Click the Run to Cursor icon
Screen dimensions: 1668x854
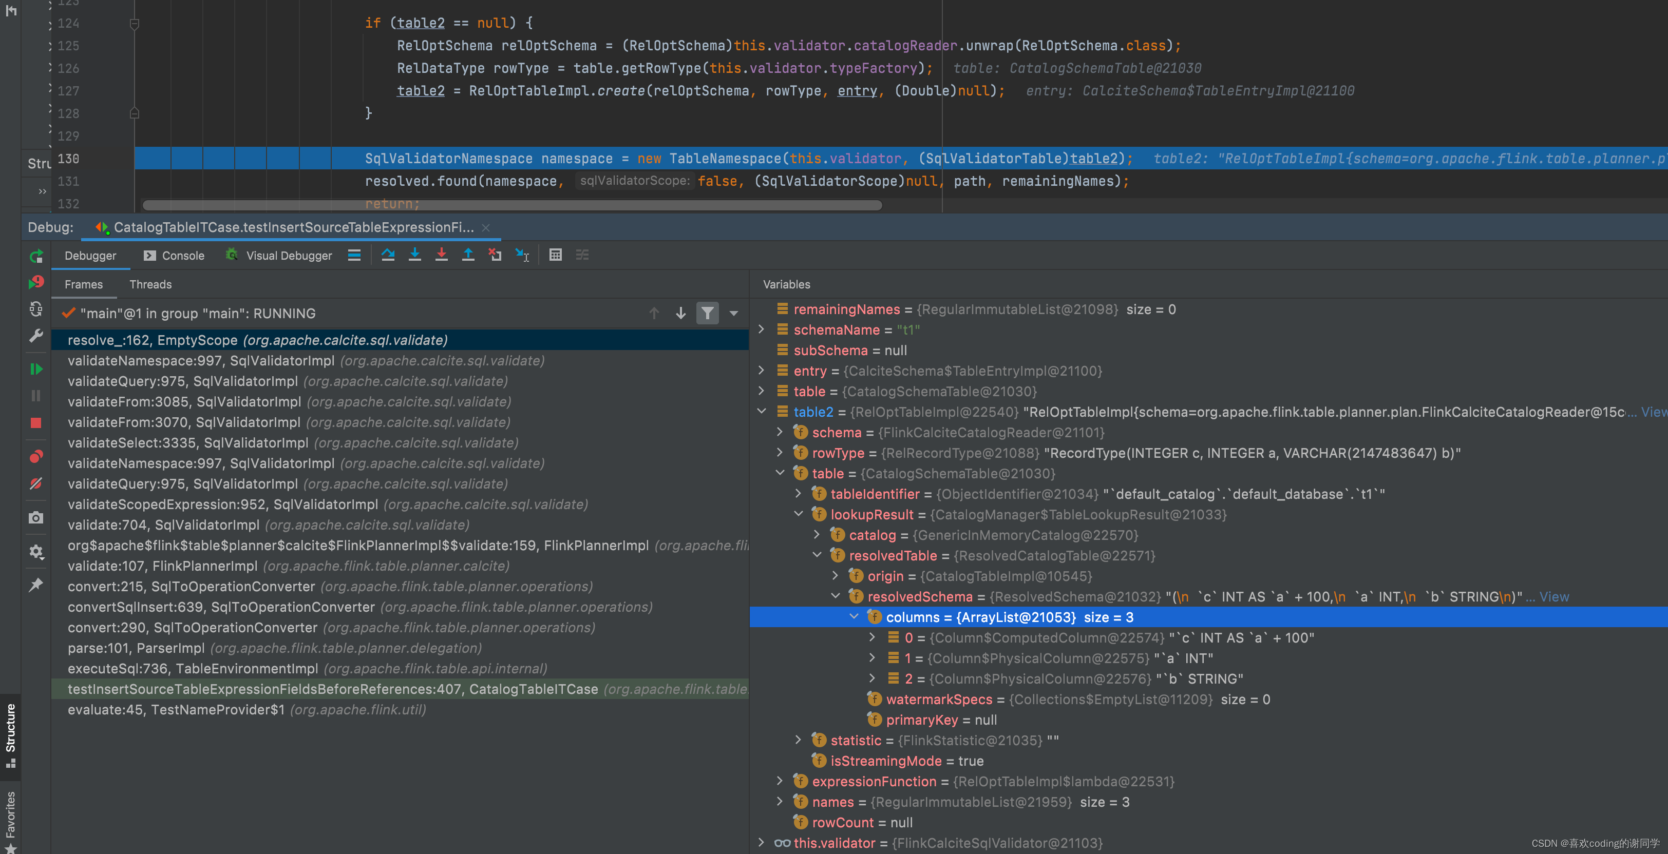522,255
